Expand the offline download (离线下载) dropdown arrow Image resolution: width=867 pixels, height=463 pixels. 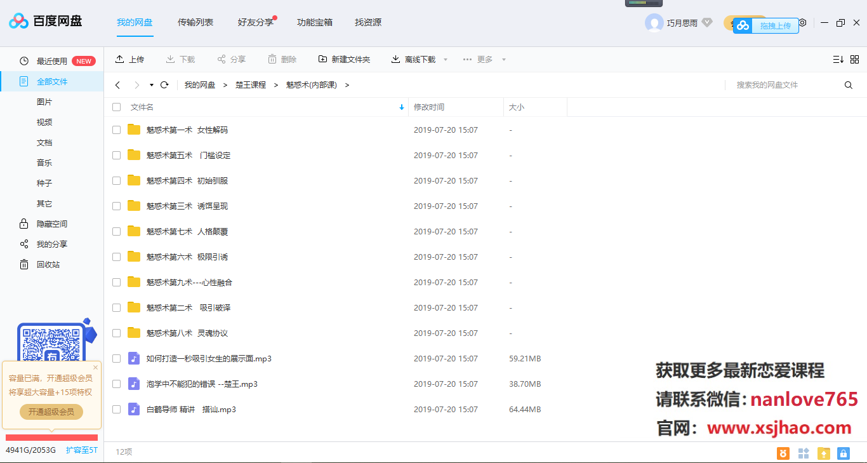pos(445,60)
